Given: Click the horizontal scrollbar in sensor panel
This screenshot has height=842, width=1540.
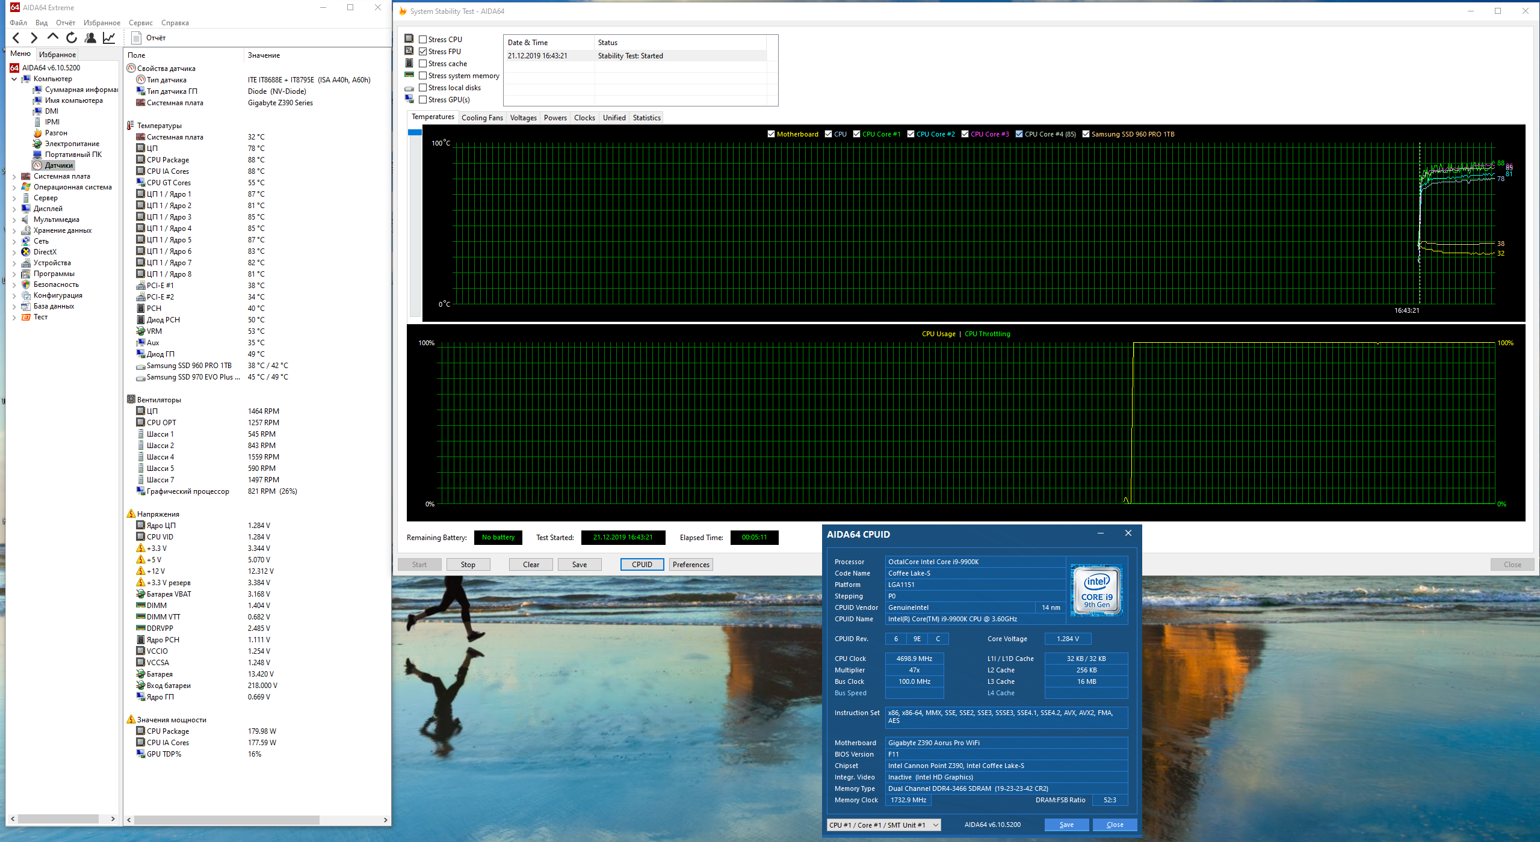Looking at the screenshot, I should coord(226,820).
